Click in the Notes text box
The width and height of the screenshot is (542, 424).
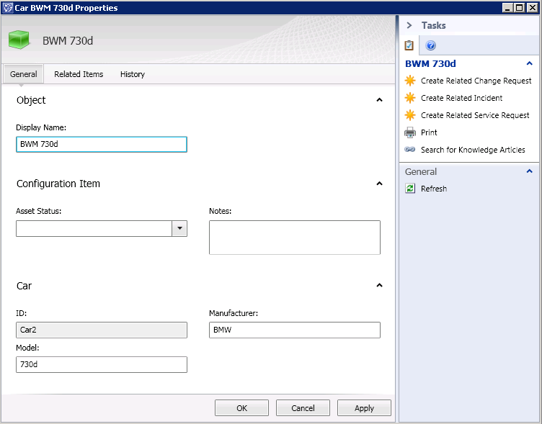tap(294, 238)
